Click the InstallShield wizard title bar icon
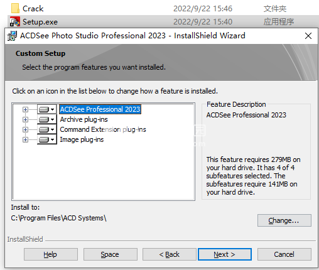Image resolution: width=319 pixels, height=270 pixels. [x=12, y=36]
